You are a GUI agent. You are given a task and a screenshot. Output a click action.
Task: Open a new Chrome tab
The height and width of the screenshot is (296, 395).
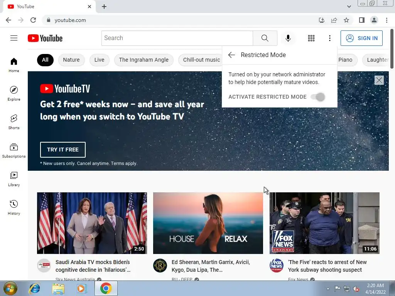click(104, 7)
